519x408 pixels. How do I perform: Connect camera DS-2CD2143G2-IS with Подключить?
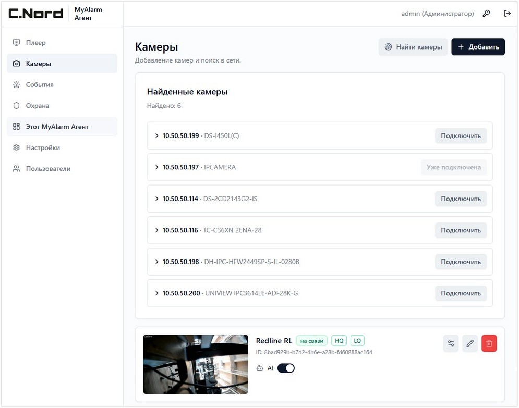pos(461,199)
